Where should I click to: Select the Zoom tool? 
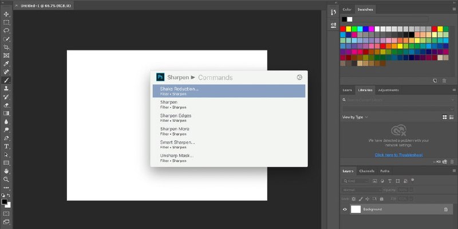pyautogui.click(x=6, y=179)
